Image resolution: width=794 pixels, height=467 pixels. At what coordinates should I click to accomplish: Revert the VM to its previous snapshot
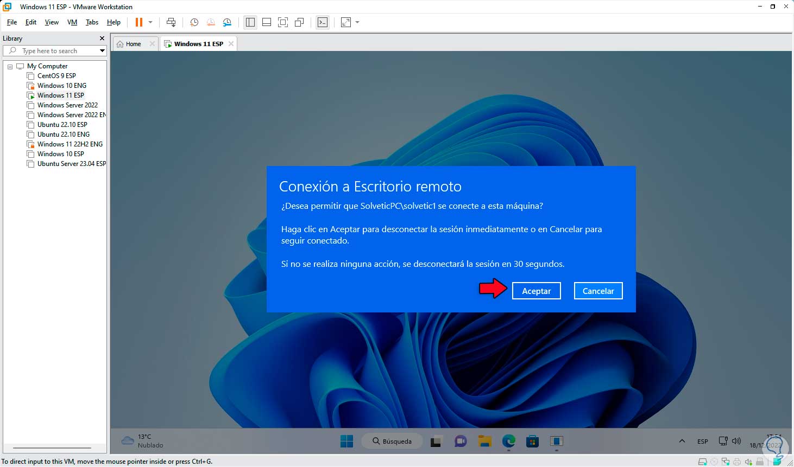(211, 22)
